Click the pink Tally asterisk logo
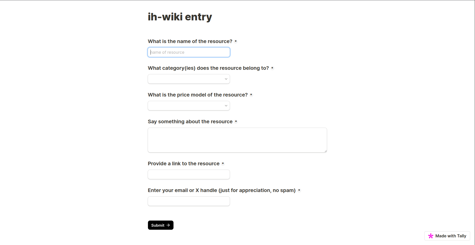 point(431,236)
